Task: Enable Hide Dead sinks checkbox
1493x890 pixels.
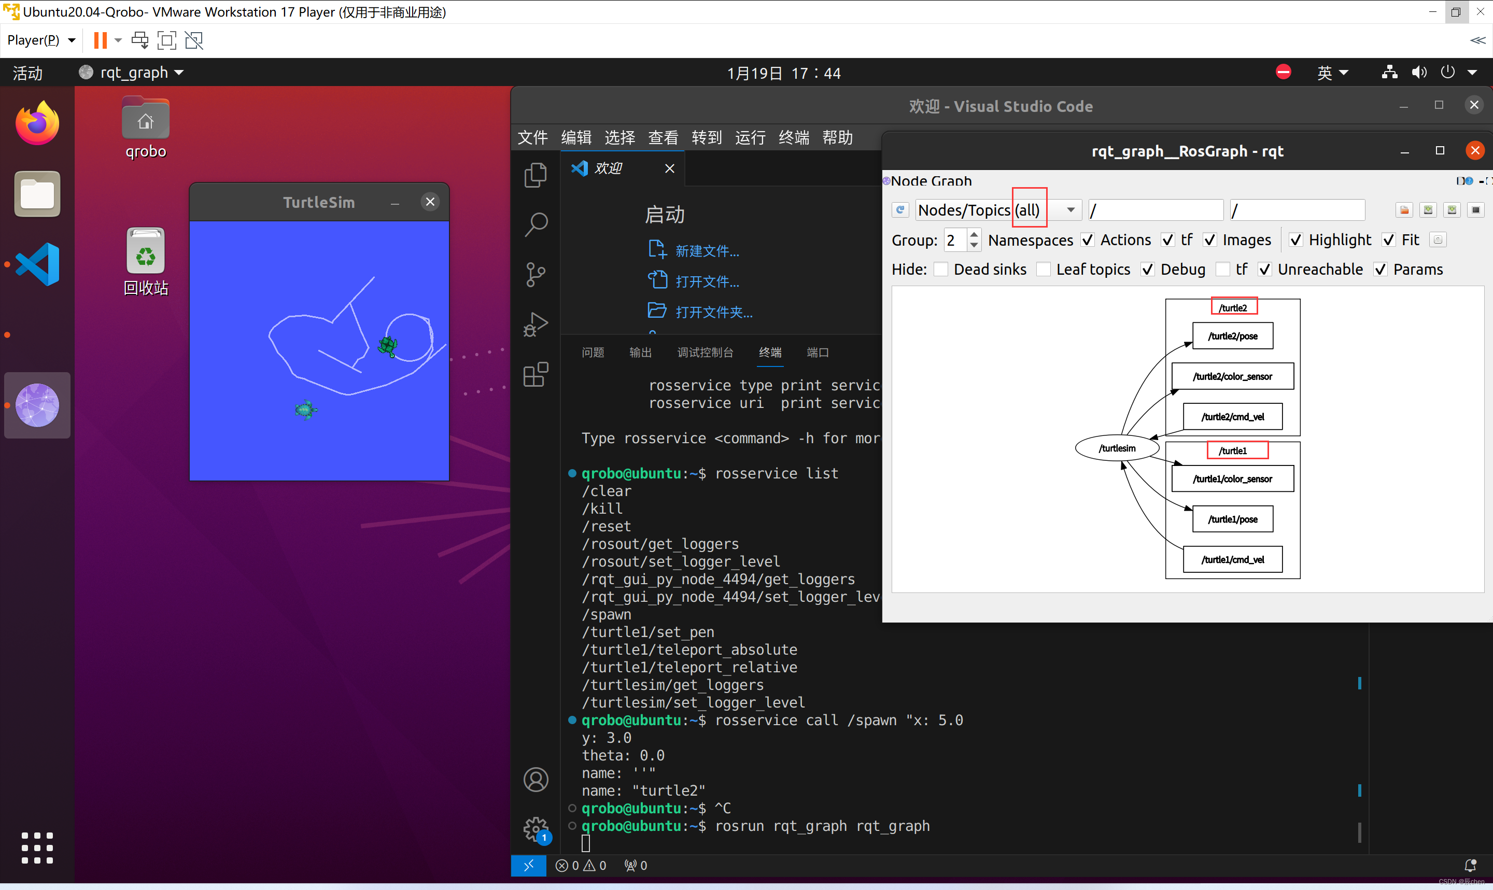Action: coord(941,269)
